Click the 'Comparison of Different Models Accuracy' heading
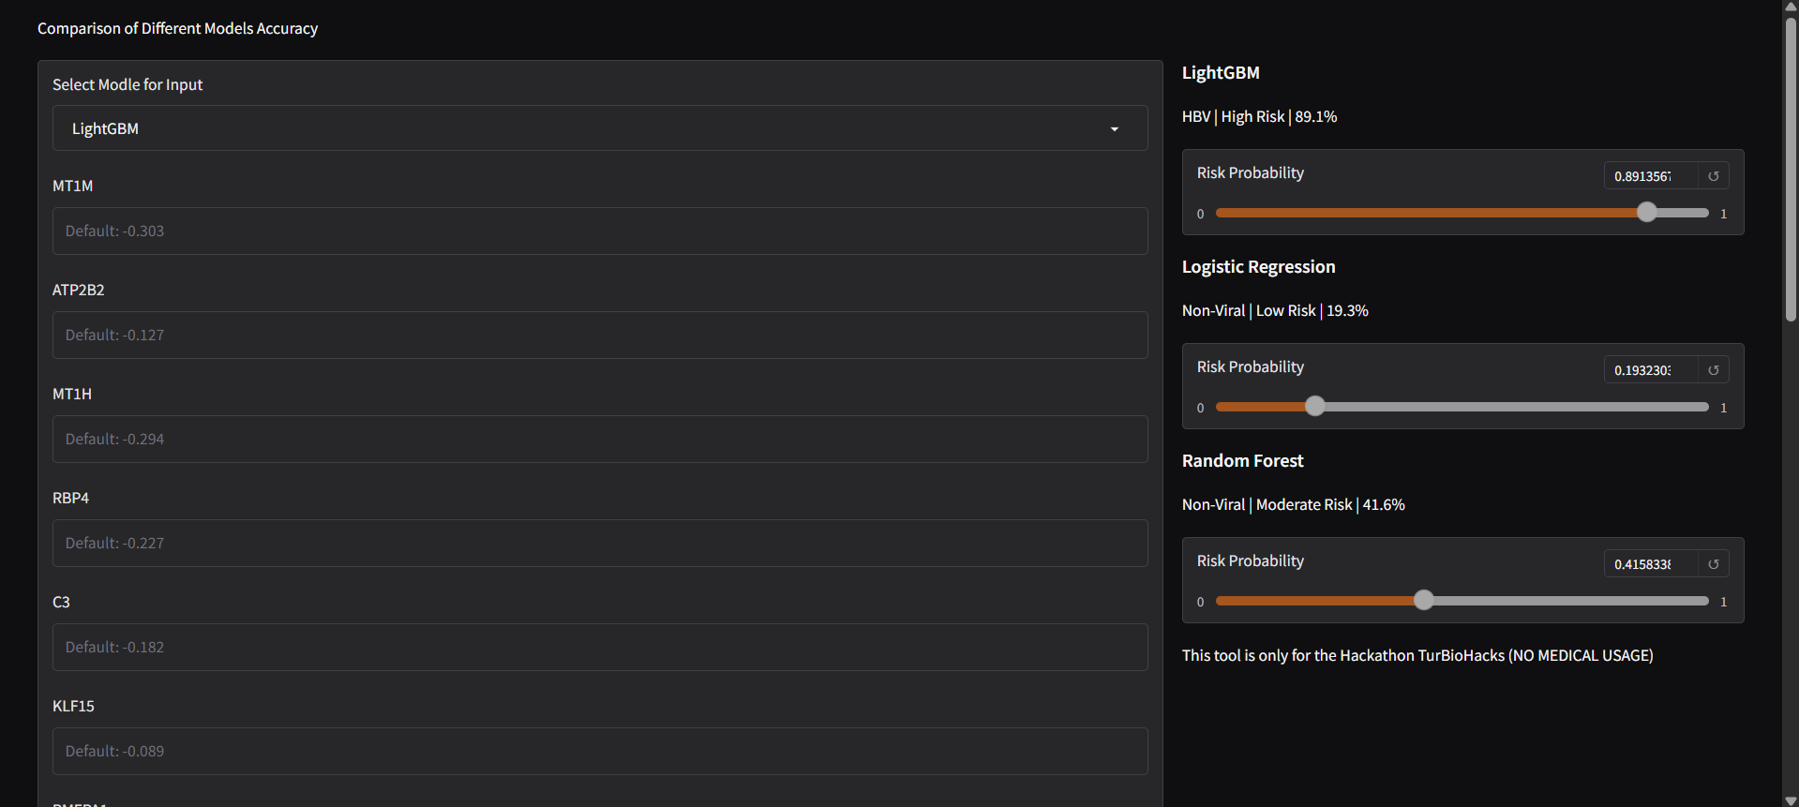Viewport: 1799px width, 807px height. point(177,29)
